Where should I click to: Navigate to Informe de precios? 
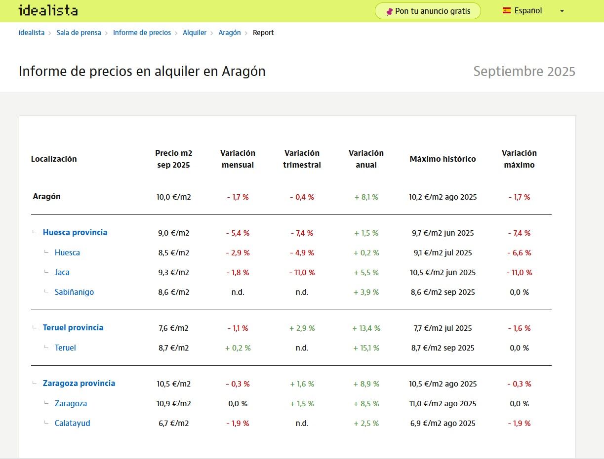(x=142, y=33)
